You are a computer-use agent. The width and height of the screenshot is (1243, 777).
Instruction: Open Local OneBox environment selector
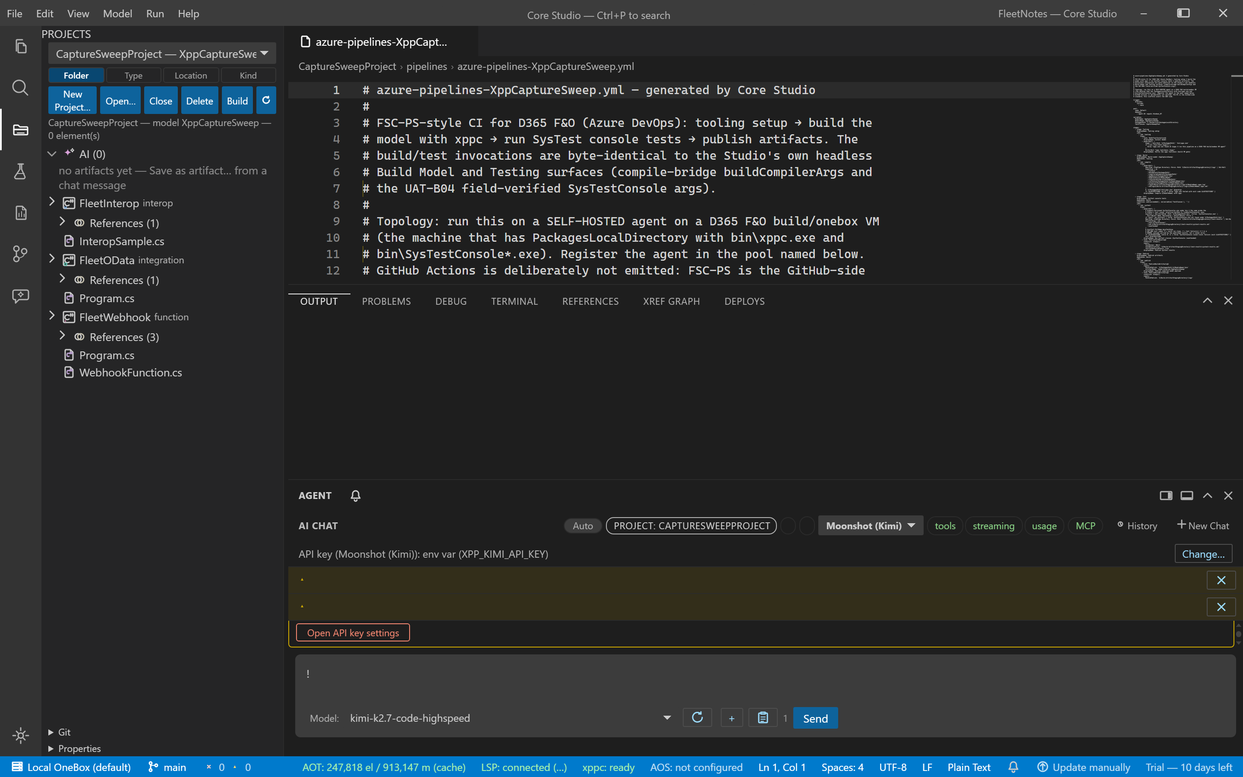pyautogui.click(x=71, y=767)
